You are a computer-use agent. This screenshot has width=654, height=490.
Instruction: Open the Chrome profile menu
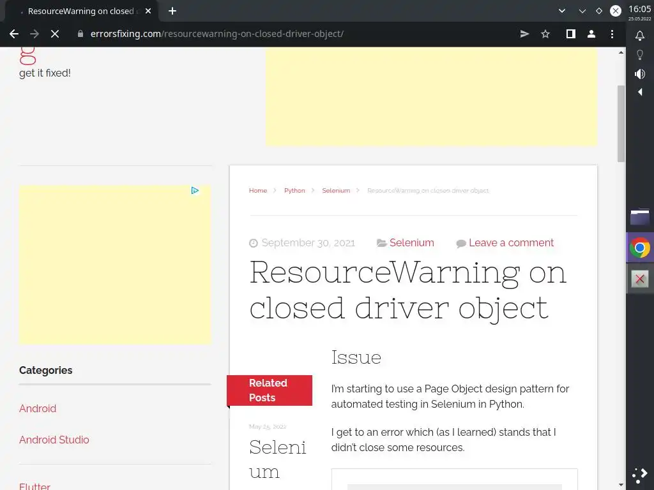point(591,34)
